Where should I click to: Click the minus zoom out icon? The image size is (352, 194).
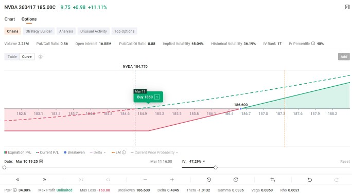[x=145, y=180]
